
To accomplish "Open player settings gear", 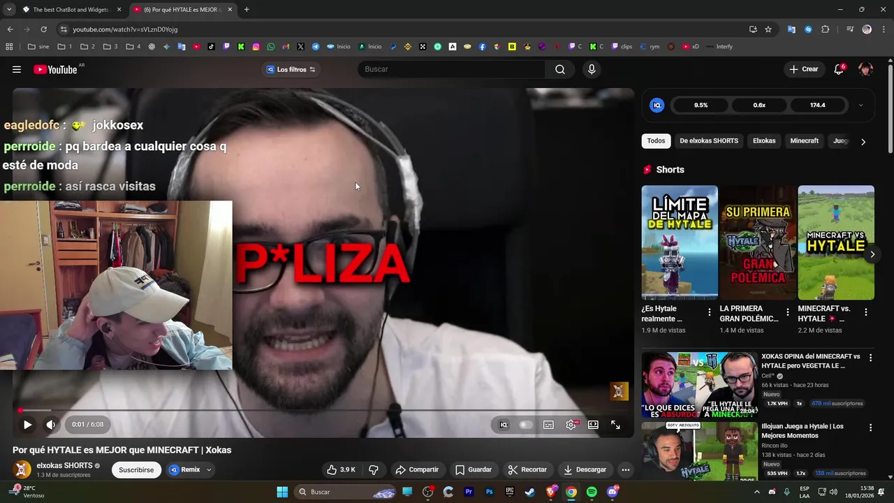I will (571, 424).
